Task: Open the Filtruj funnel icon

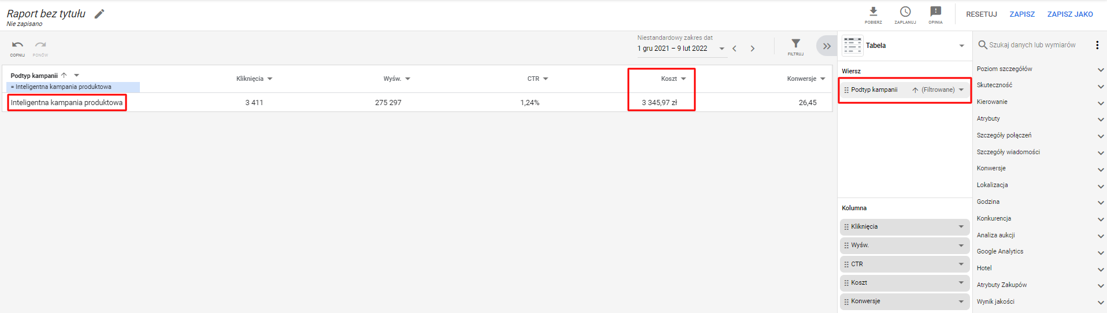Action: point(795,46)
